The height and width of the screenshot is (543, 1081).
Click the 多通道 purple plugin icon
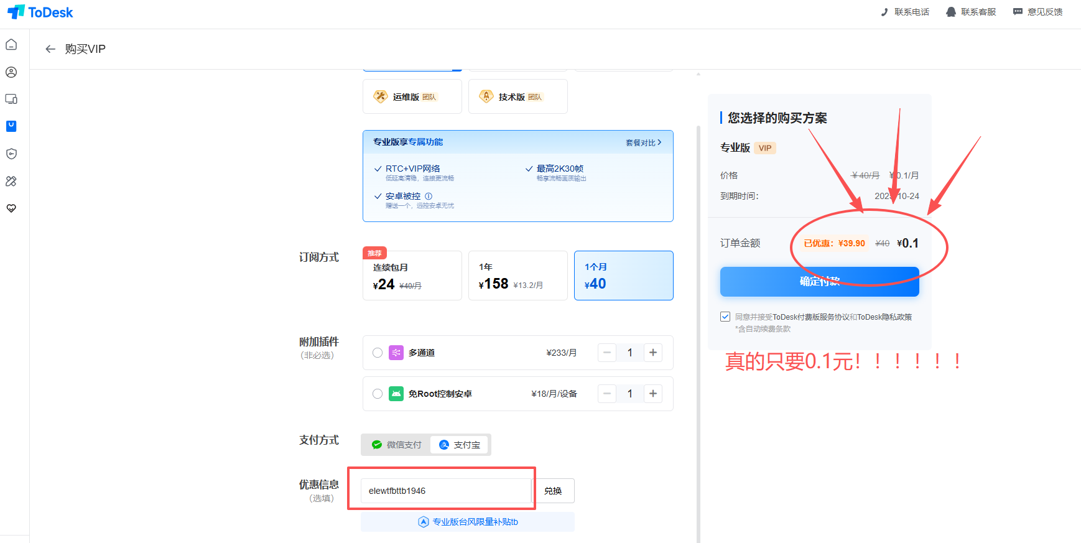click(x=396, y=353)
